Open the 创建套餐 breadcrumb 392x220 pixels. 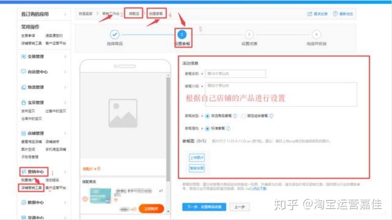(x=156, y=13)
